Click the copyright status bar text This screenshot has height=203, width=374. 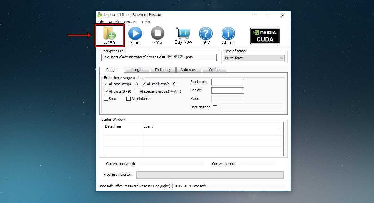click(153, 186)
